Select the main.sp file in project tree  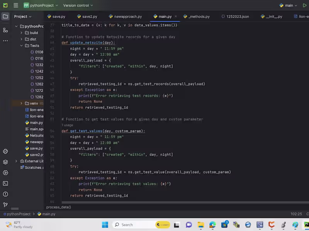tap(34, 129)
